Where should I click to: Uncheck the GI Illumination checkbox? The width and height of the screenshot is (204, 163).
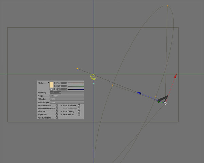click(x=57, y=117)
